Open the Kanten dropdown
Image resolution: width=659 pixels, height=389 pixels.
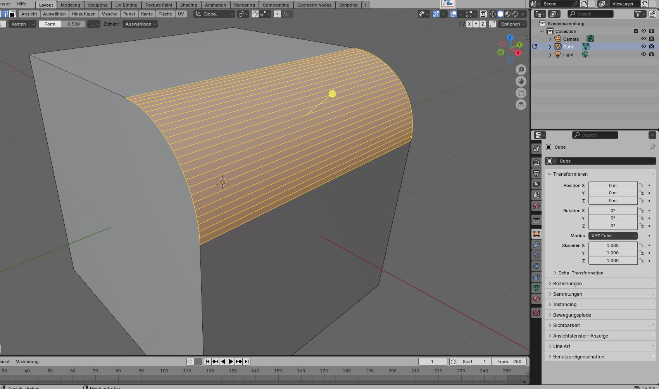[x=22, y=24]
